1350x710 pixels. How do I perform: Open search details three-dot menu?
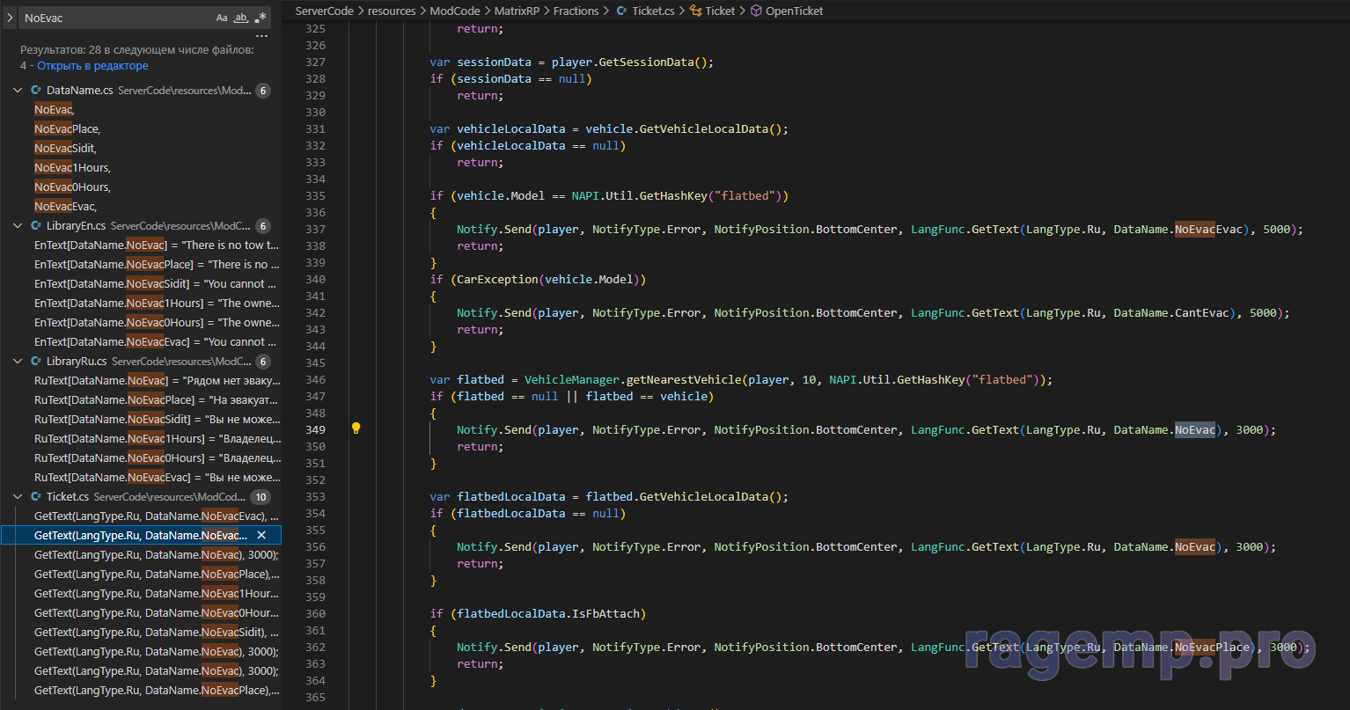coord(261,37)
